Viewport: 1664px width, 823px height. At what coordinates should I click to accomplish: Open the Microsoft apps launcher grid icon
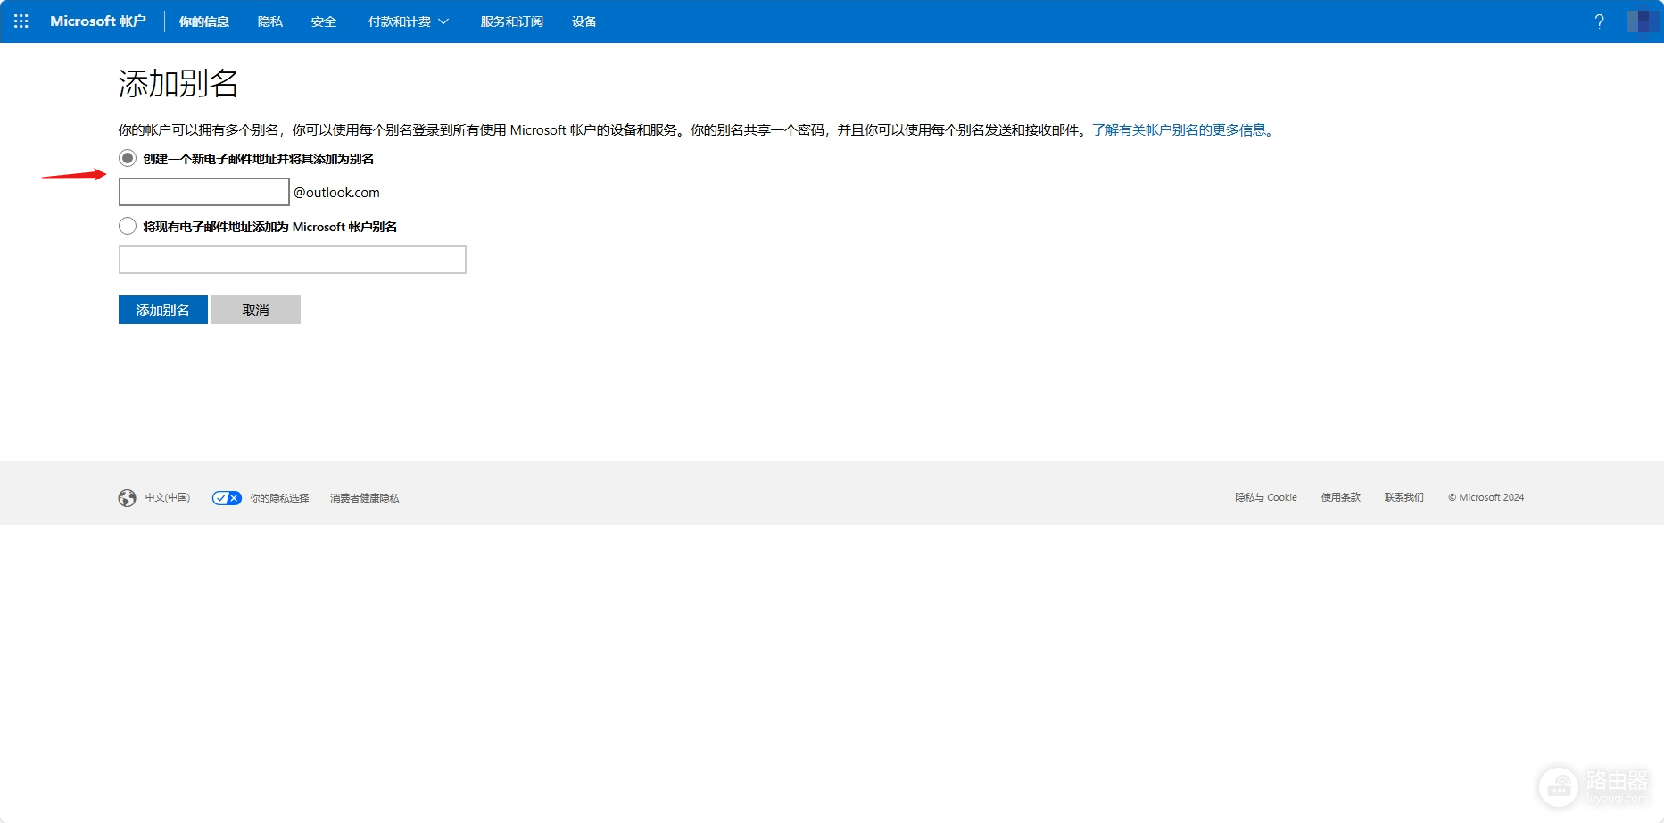(21, 21)
